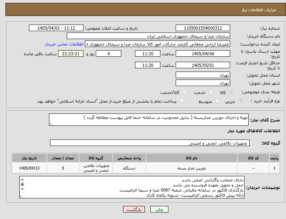Click the گروه کالا table column header

pos(96,158)
